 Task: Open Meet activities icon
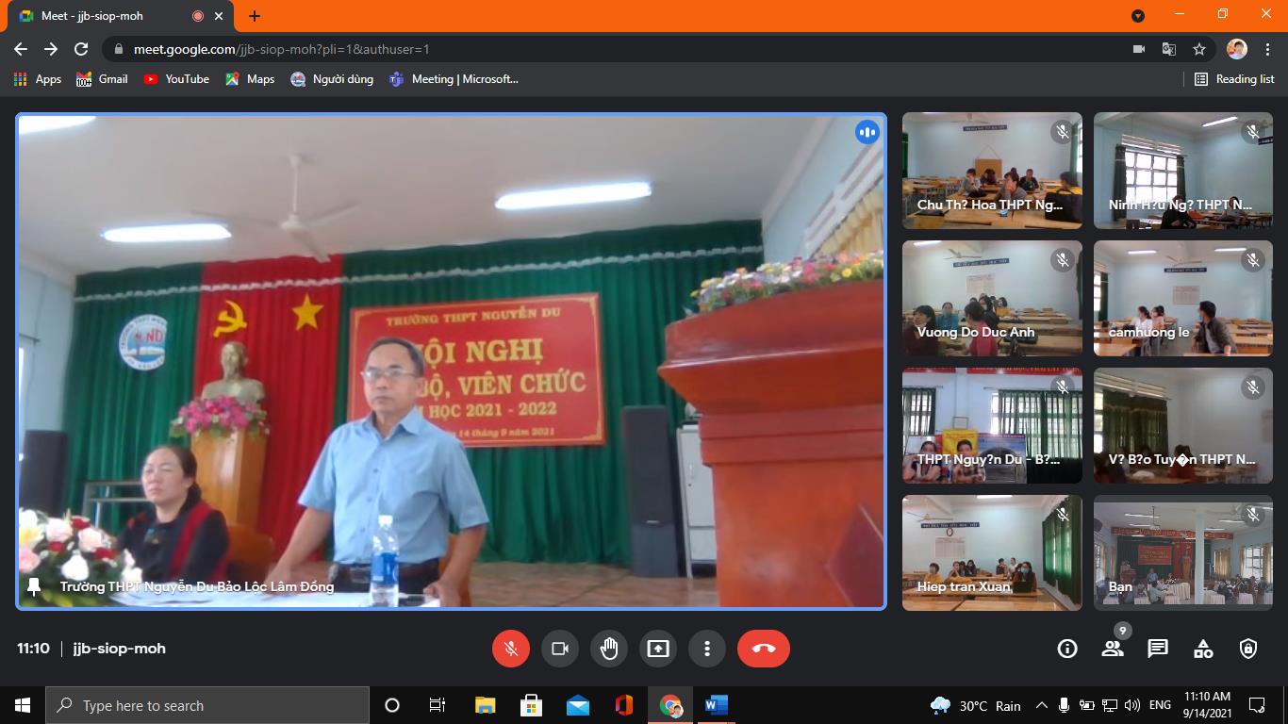1202,648
